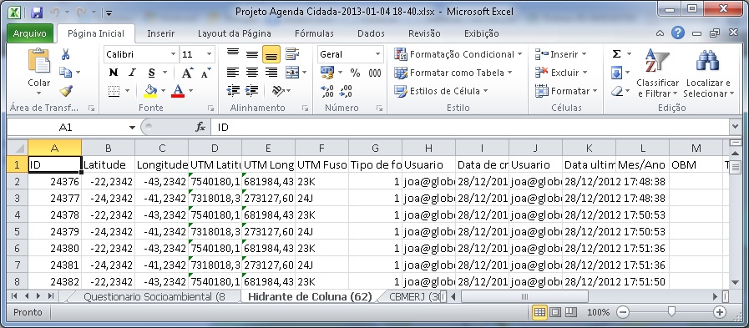
Task: Align text right
Action: pos(271,73)
